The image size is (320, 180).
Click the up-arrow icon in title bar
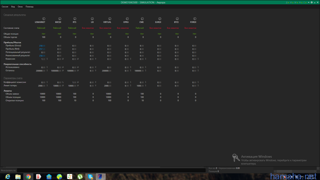coord(309,2)
